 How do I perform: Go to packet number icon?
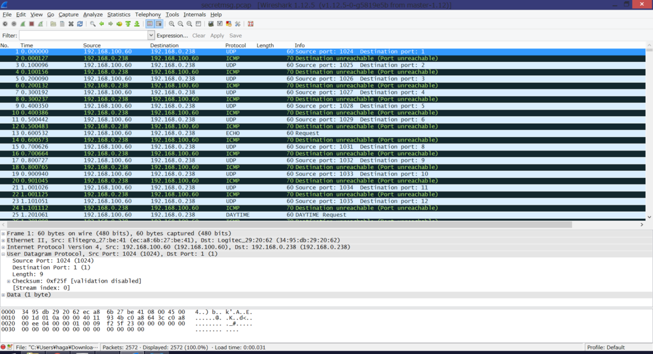point(119,24)
